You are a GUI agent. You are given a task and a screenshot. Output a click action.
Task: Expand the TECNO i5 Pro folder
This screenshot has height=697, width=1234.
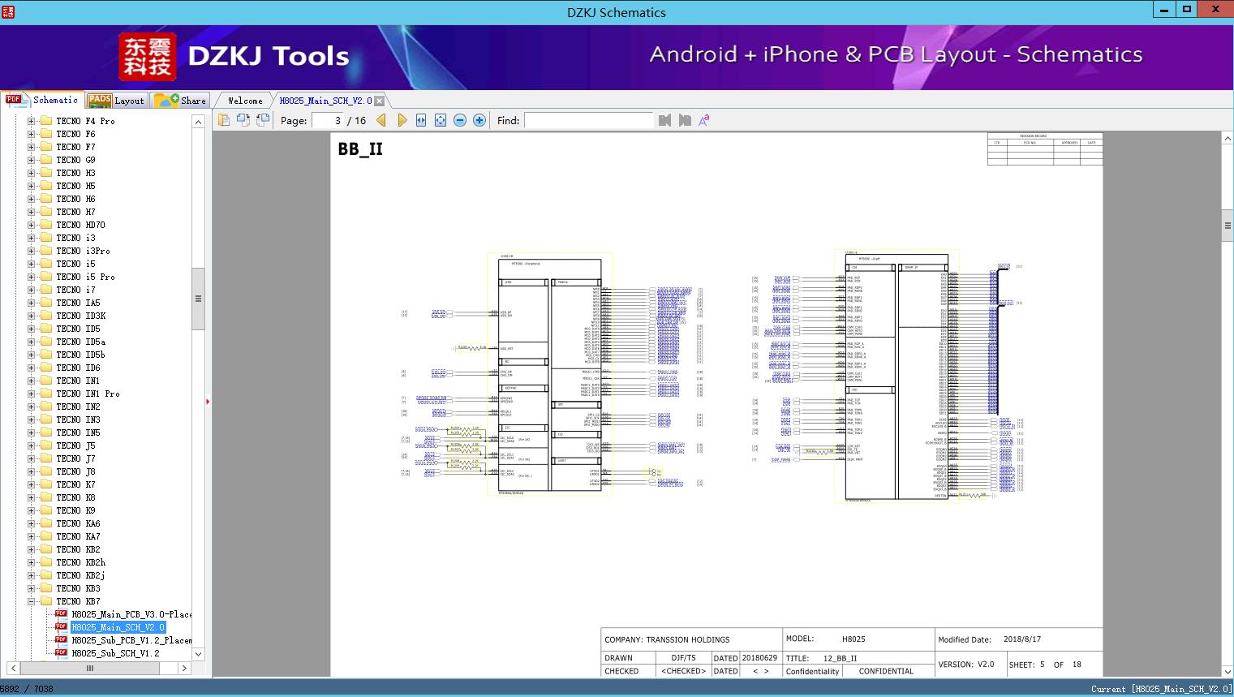[x=31, y=277]
